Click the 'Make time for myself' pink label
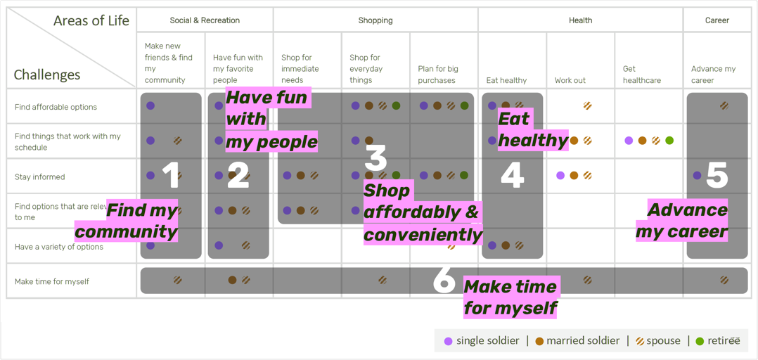The height and width of the screenshot is (360, 758). [x=511, y=297]
